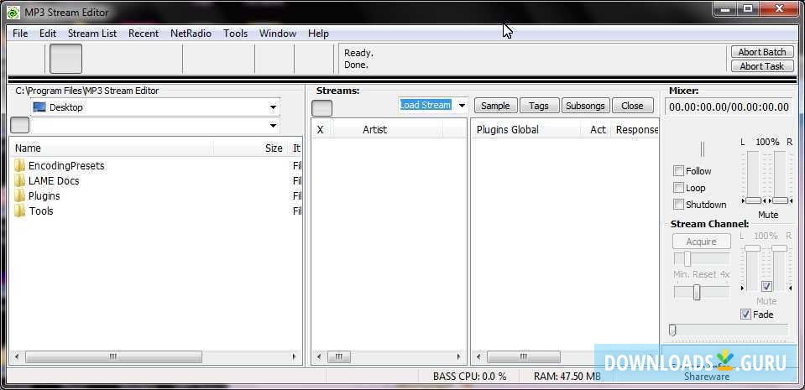Click the Plugins Global column header
Viewport: 805px width, 390px height.
pos(525,130)
